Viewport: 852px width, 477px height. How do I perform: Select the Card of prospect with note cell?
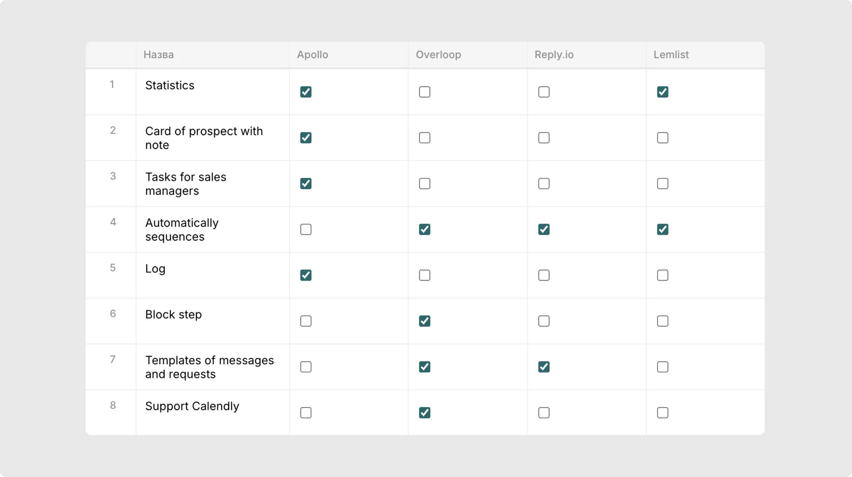[213, 138]
